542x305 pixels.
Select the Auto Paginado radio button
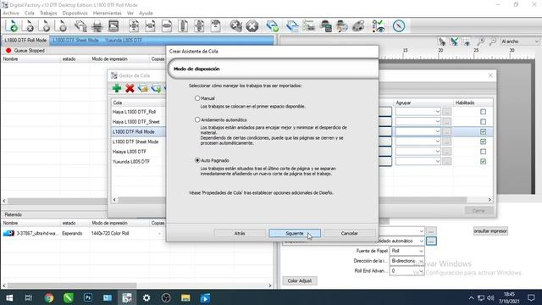[197, 160]
